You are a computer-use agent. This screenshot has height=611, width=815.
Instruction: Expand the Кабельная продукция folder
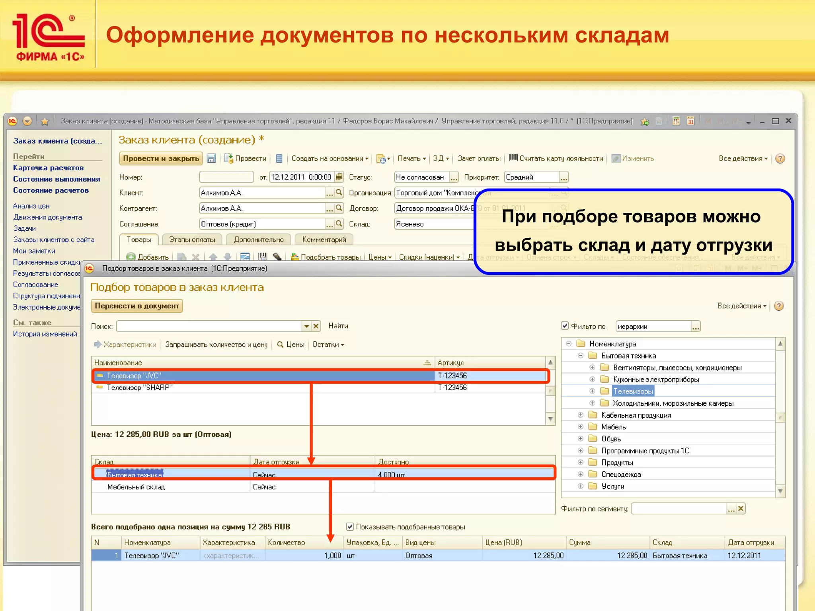[581, 415]
